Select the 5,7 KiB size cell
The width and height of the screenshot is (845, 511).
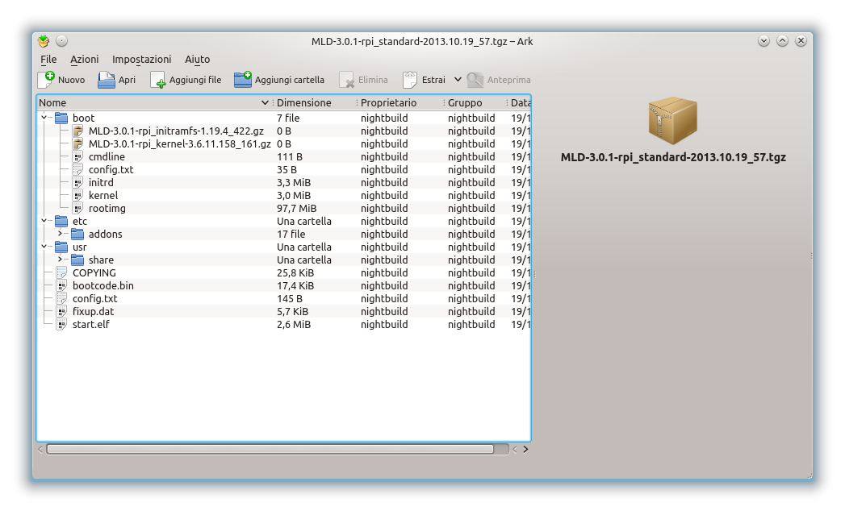(293, 312)
